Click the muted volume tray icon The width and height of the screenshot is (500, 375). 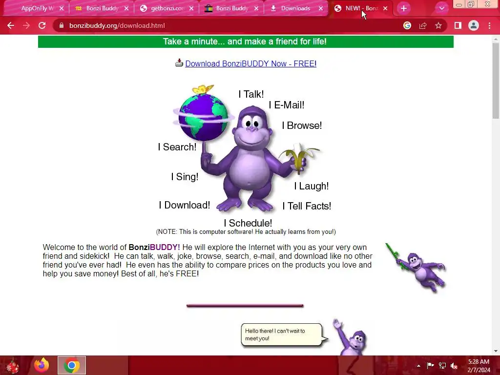(454, 366)
